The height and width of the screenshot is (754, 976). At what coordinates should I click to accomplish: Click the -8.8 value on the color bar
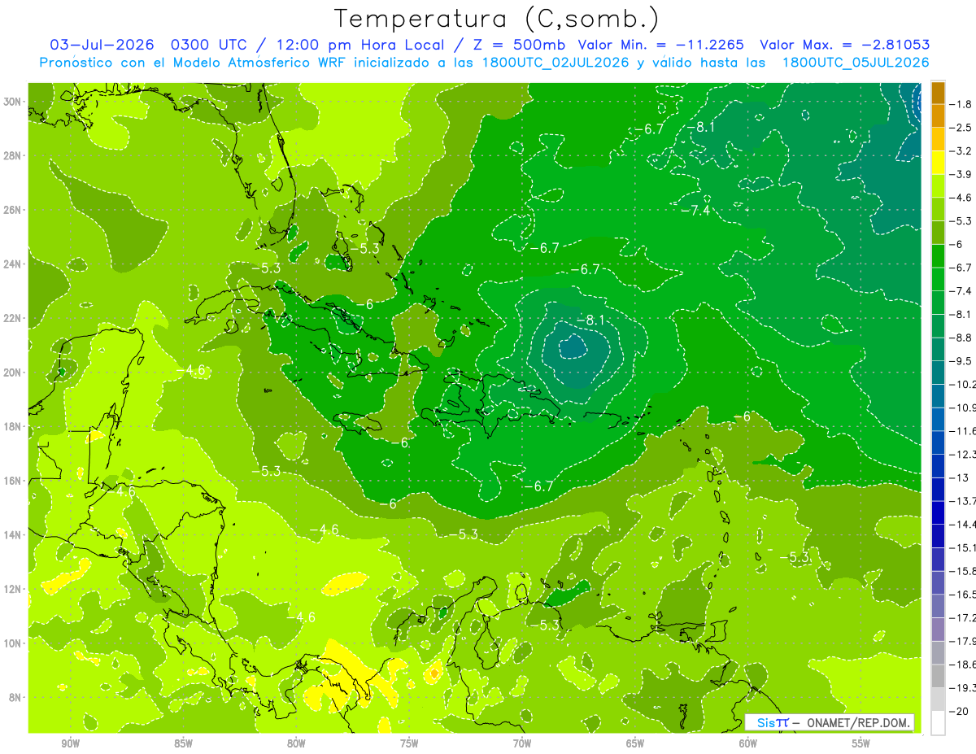(x=961, y=337)
